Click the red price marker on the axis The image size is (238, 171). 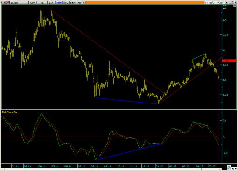[229, 61]
